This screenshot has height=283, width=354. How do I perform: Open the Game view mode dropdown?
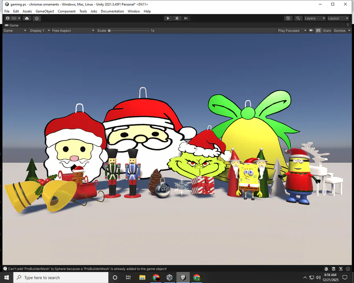click(x=15, y=31)
